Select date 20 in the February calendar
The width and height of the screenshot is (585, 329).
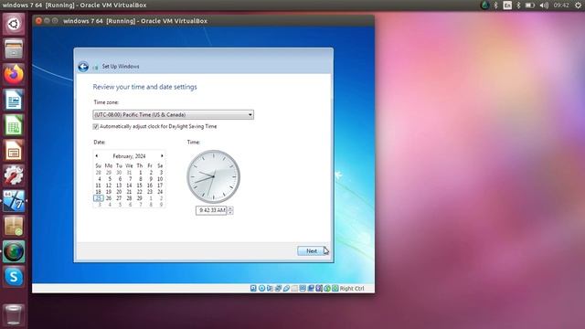point(119,192)
